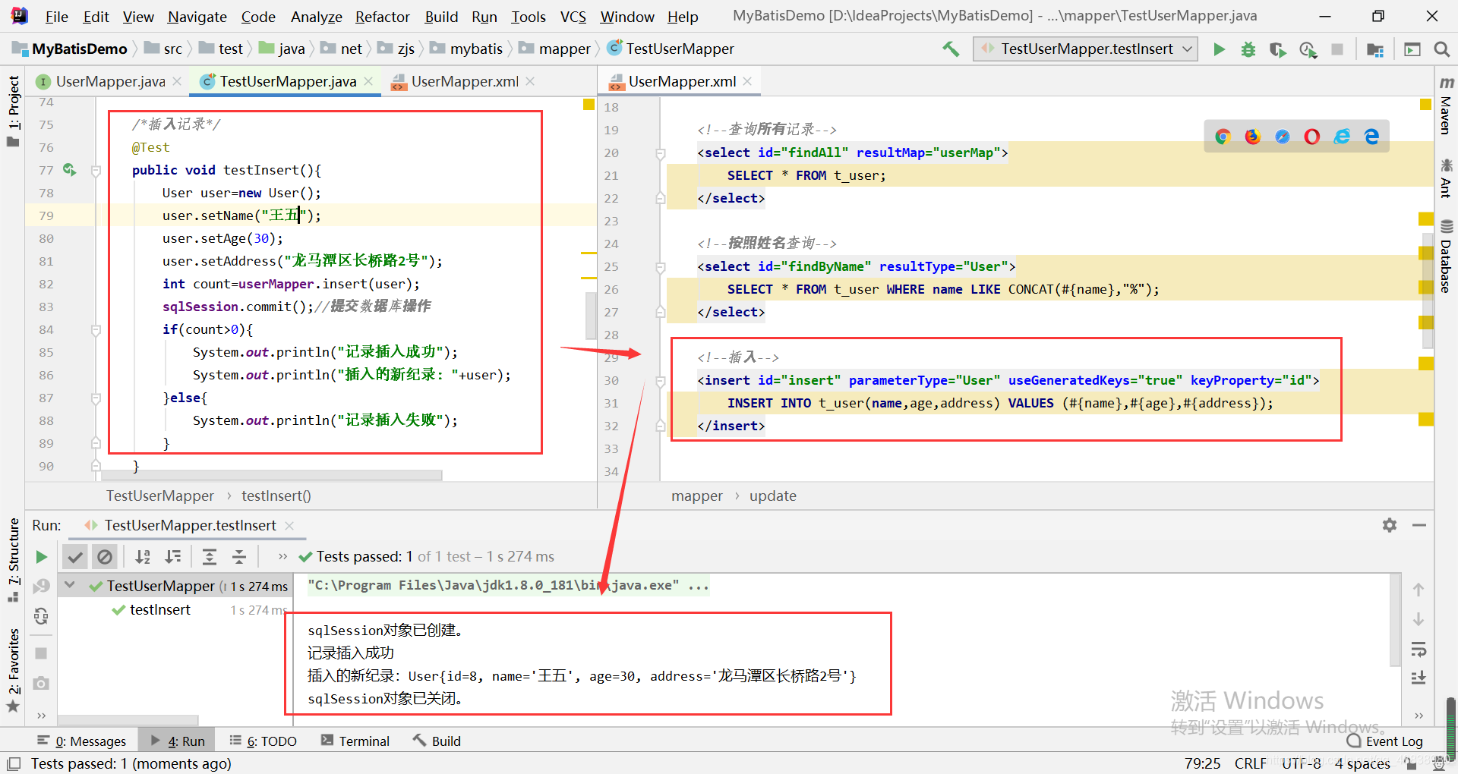Screen dimensions: 1458x774
Task: Toggle show passed tests checkmark
Action: tap(75, 557)
